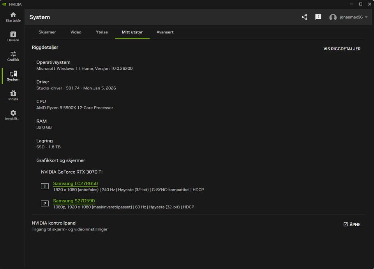Click 'AMD Ryzen 9 5900X' CPU text

[75, 108]
